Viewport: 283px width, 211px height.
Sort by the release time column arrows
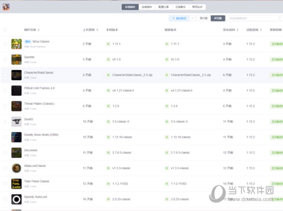coord(238,30)
